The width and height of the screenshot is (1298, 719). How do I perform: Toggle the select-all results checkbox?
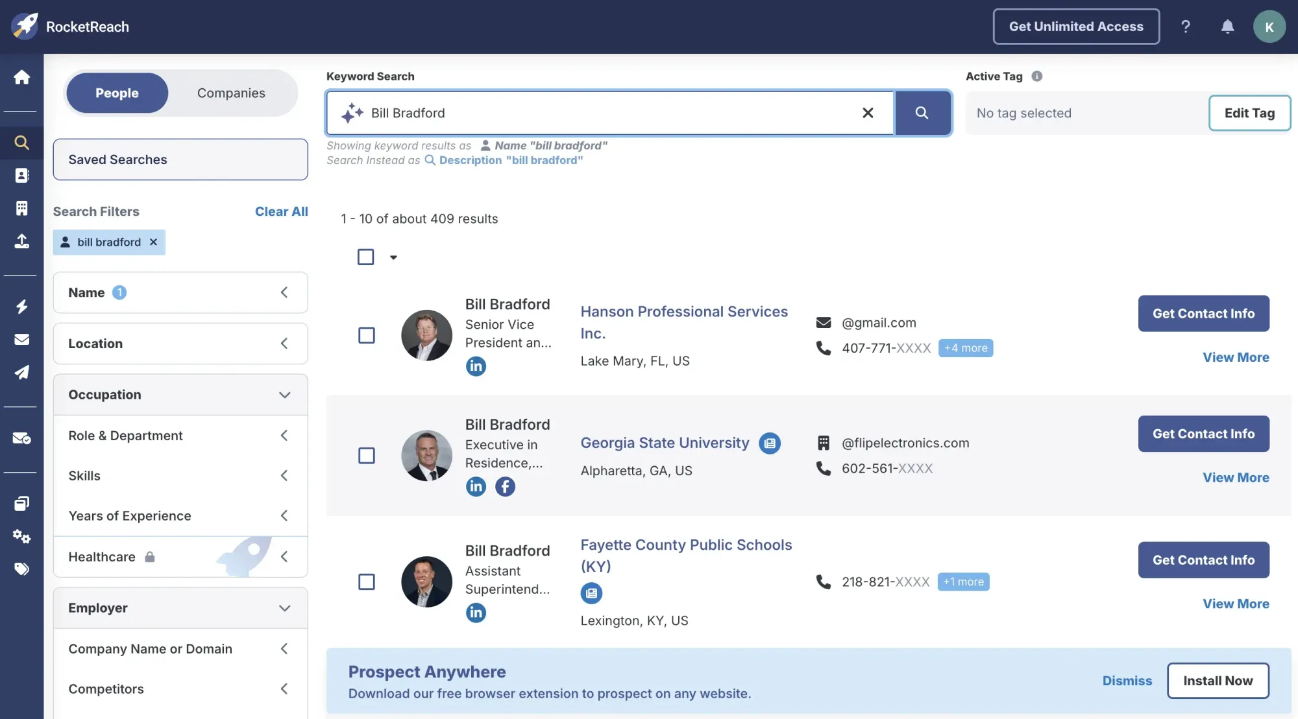(x=366, y=257)
